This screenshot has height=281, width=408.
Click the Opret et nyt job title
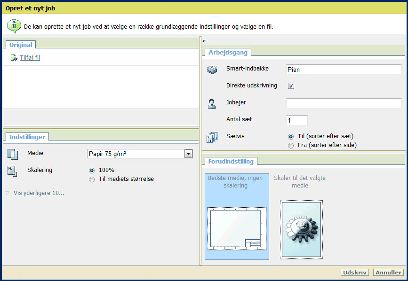tap(30, 8)
